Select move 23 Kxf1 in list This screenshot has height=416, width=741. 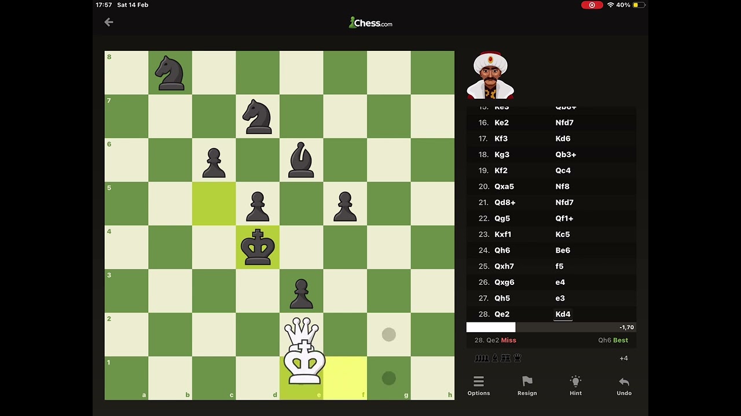coord(502,235)
